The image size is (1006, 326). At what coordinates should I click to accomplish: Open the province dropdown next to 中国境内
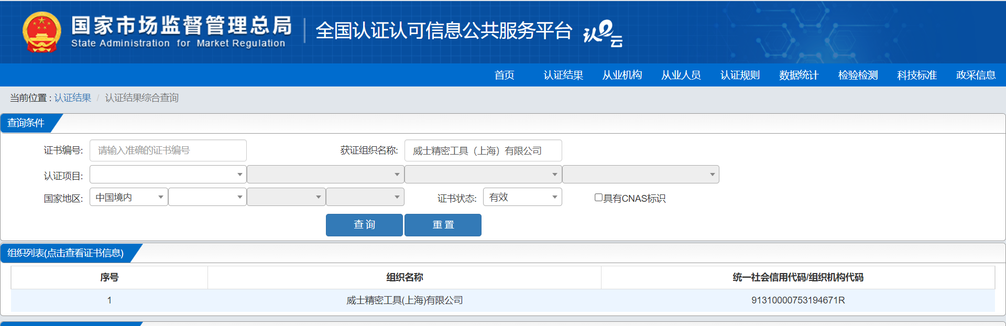[207, 197]
